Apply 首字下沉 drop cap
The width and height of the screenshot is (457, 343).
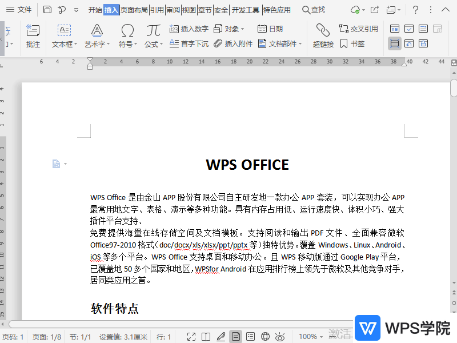coord(189,44)
